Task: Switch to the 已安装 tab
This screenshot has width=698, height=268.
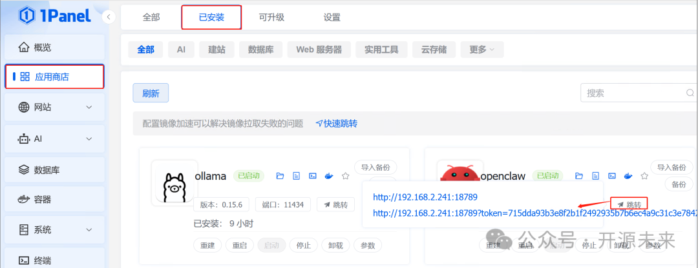Action: [211, 17]
